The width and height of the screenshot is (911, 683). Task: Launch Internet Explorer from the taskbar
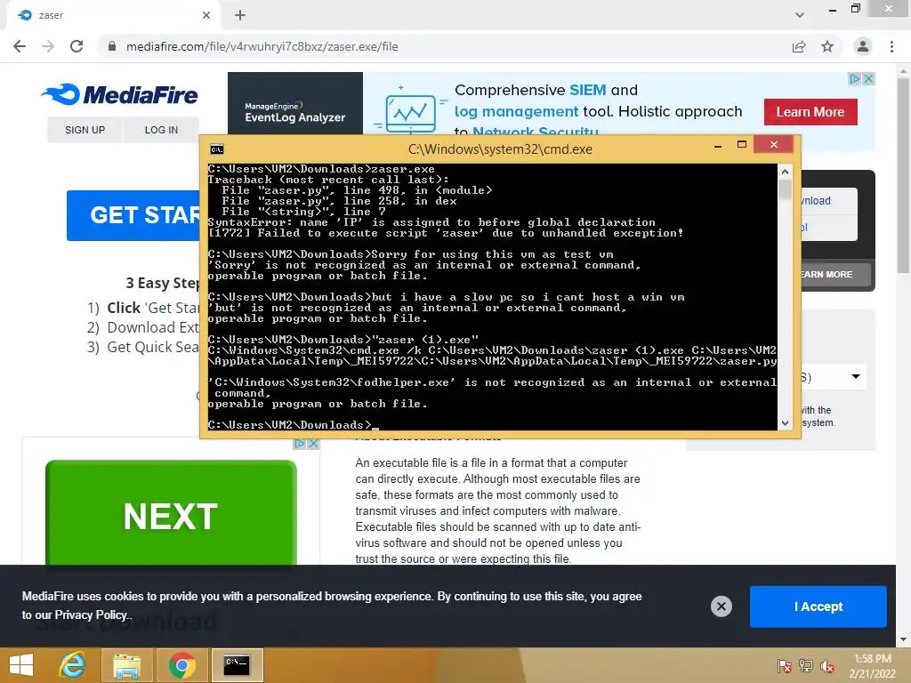point(73,665)
